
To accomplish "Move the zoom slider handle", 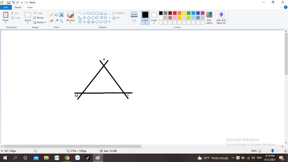I will click(273, 151).
